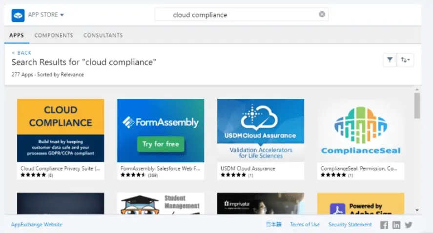This screenshot has width=433, height=233.
Task: Click the Search Results for "cloud compliance" heading
Action: (83, 62)
